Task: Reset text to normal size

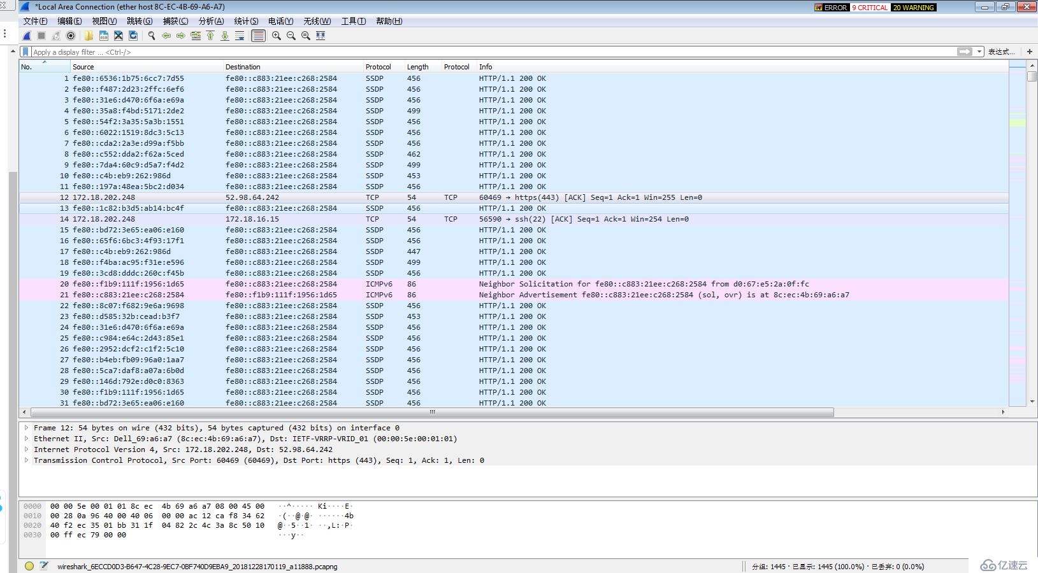Action: (306, 36)
